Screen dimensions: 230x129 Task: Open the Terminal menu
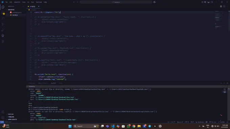[39, 2]
